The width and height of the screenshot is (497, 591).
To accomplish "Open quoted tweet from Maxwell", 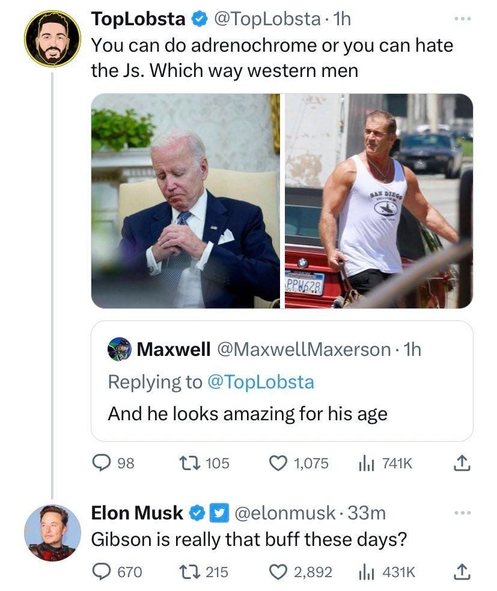I will (x=282, y=381).
